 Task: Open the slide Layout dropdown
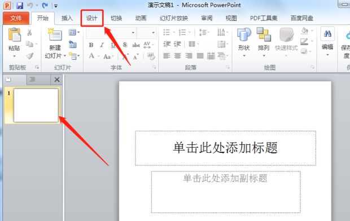pyautogui.click(x=74, y=33)
